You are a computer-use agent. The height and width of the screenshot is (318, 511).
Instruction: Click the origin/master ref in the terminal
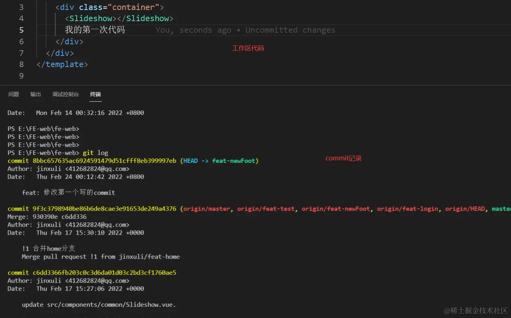pos(207,209)
